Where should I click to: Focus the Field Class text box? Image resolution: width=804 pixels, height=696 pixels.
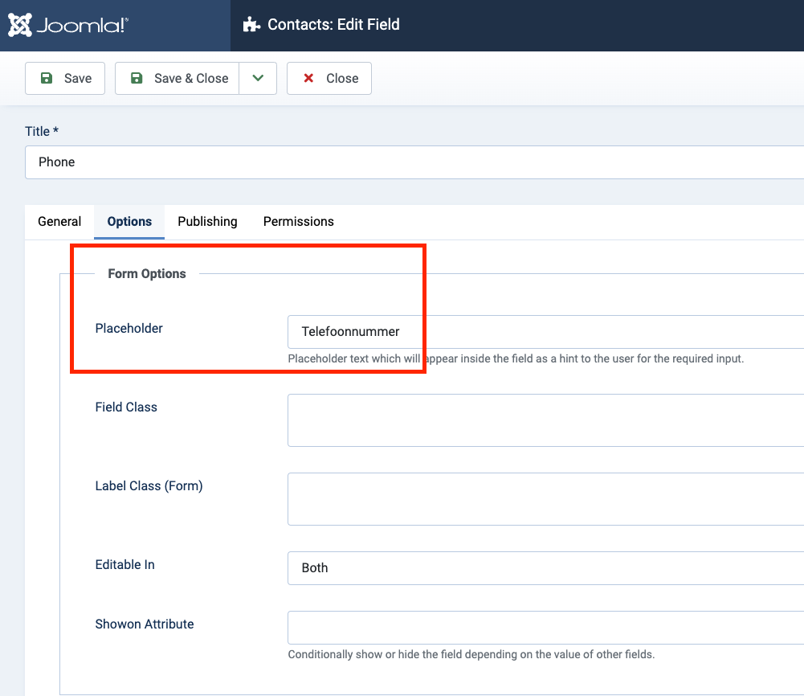click(x=546, y=420)
